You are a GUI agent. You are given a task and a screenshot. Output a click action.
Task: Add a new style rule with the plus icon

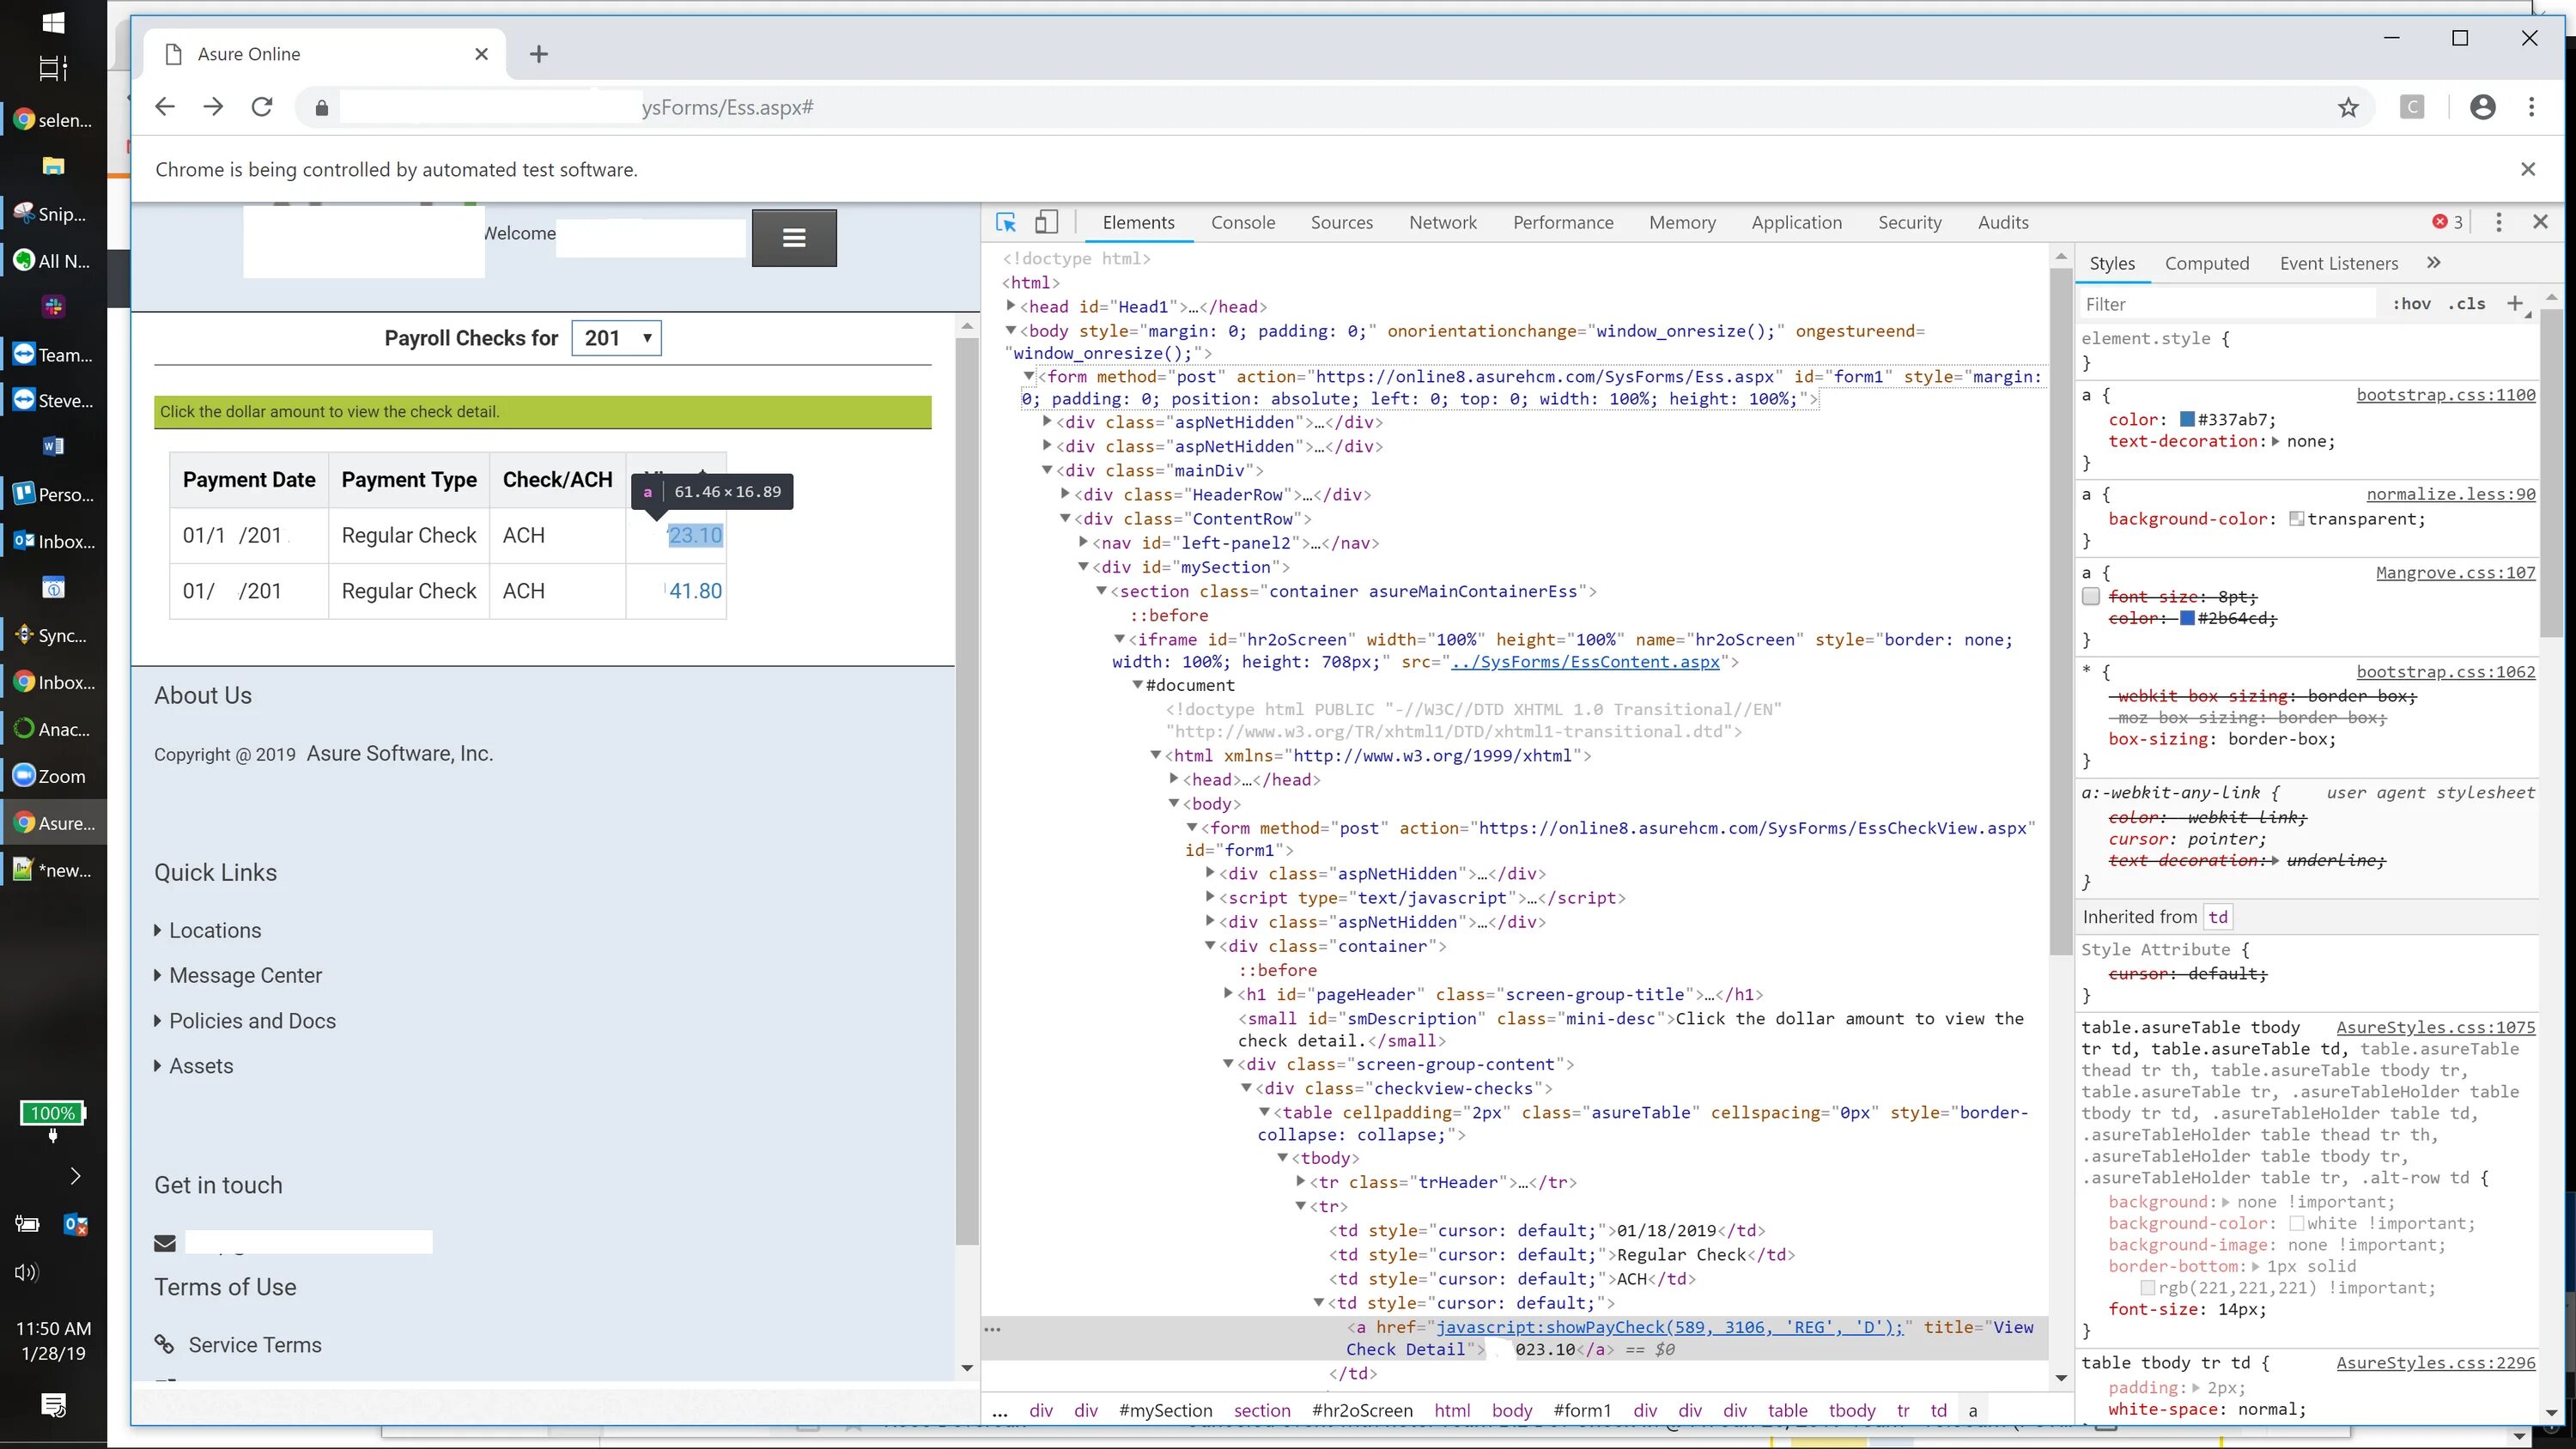click(2514, 303)
